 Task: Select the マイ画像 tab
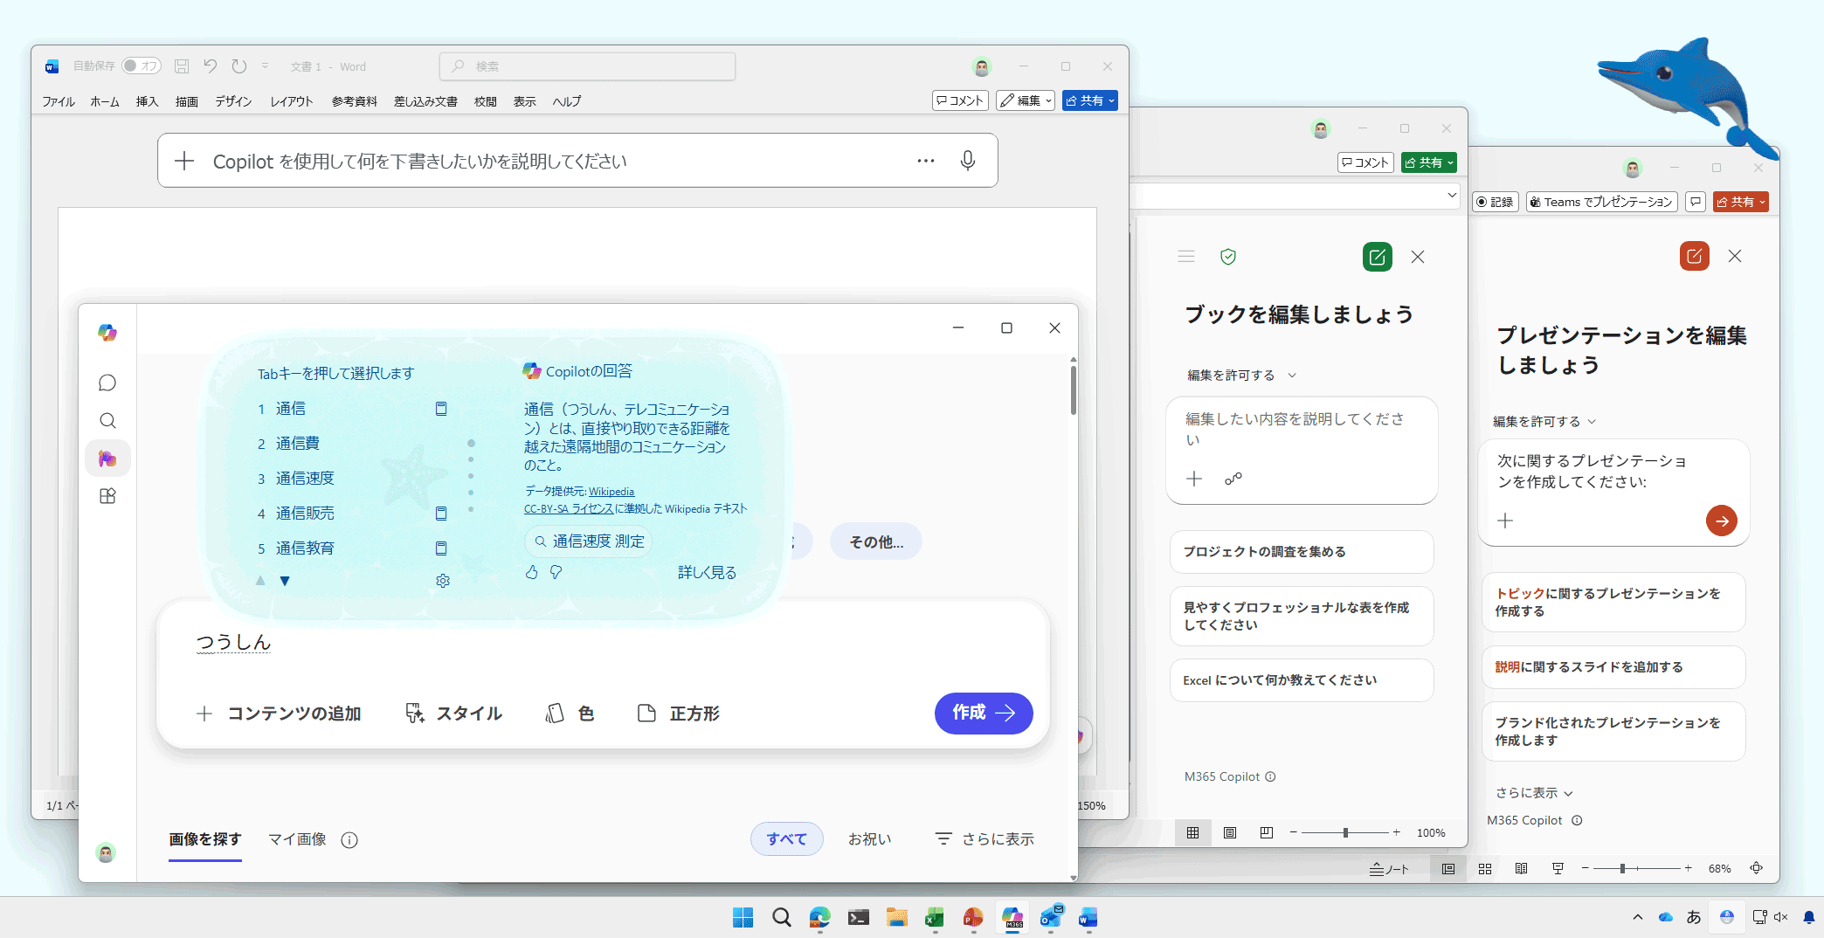[297, 839]
